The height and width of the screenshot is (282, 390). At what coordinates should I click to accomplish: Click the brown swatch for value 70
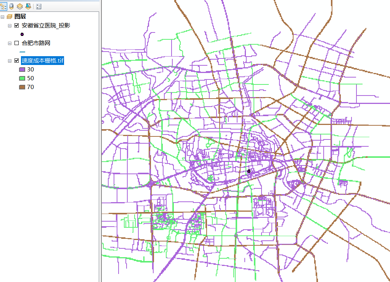click(22, 87)
